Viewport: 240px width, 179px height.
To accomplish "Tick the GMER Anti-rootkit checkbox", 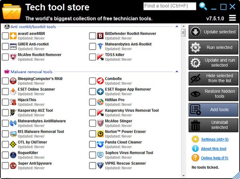I will [5, 46].
